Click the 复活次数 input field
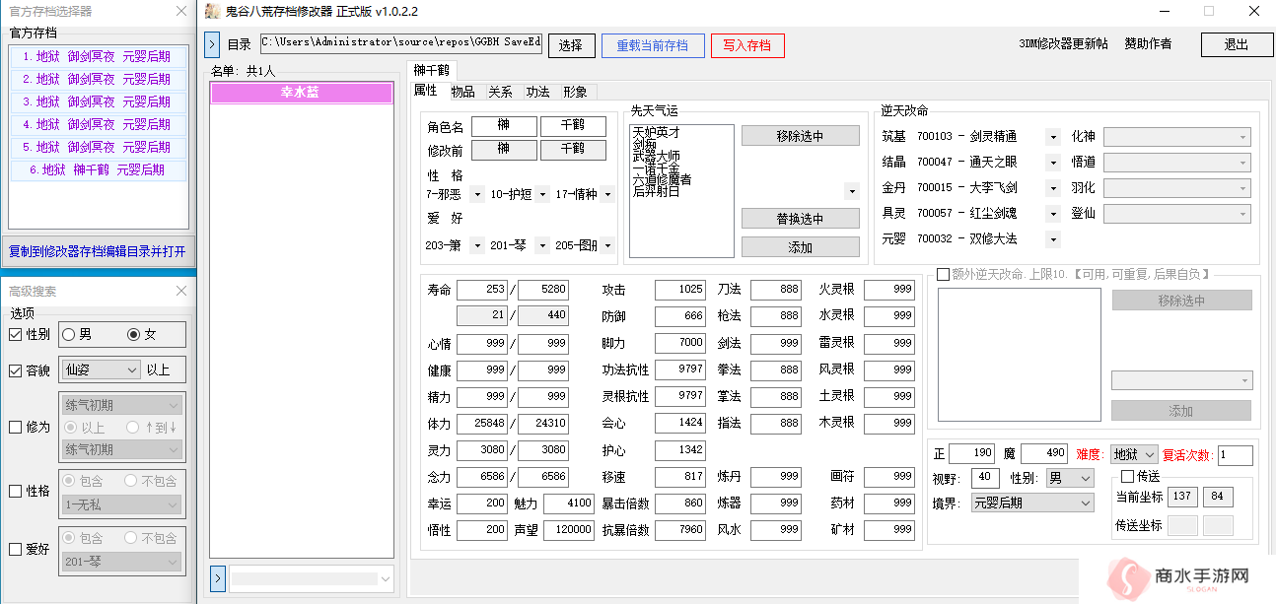The width and height of the screenshot is (1276, 604). click(1236, 455)
